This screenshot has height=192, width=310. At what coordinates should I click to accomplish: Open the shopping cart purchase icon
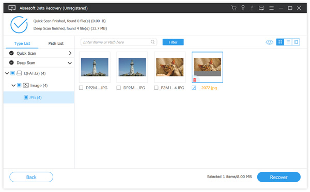tap(234, 8)
